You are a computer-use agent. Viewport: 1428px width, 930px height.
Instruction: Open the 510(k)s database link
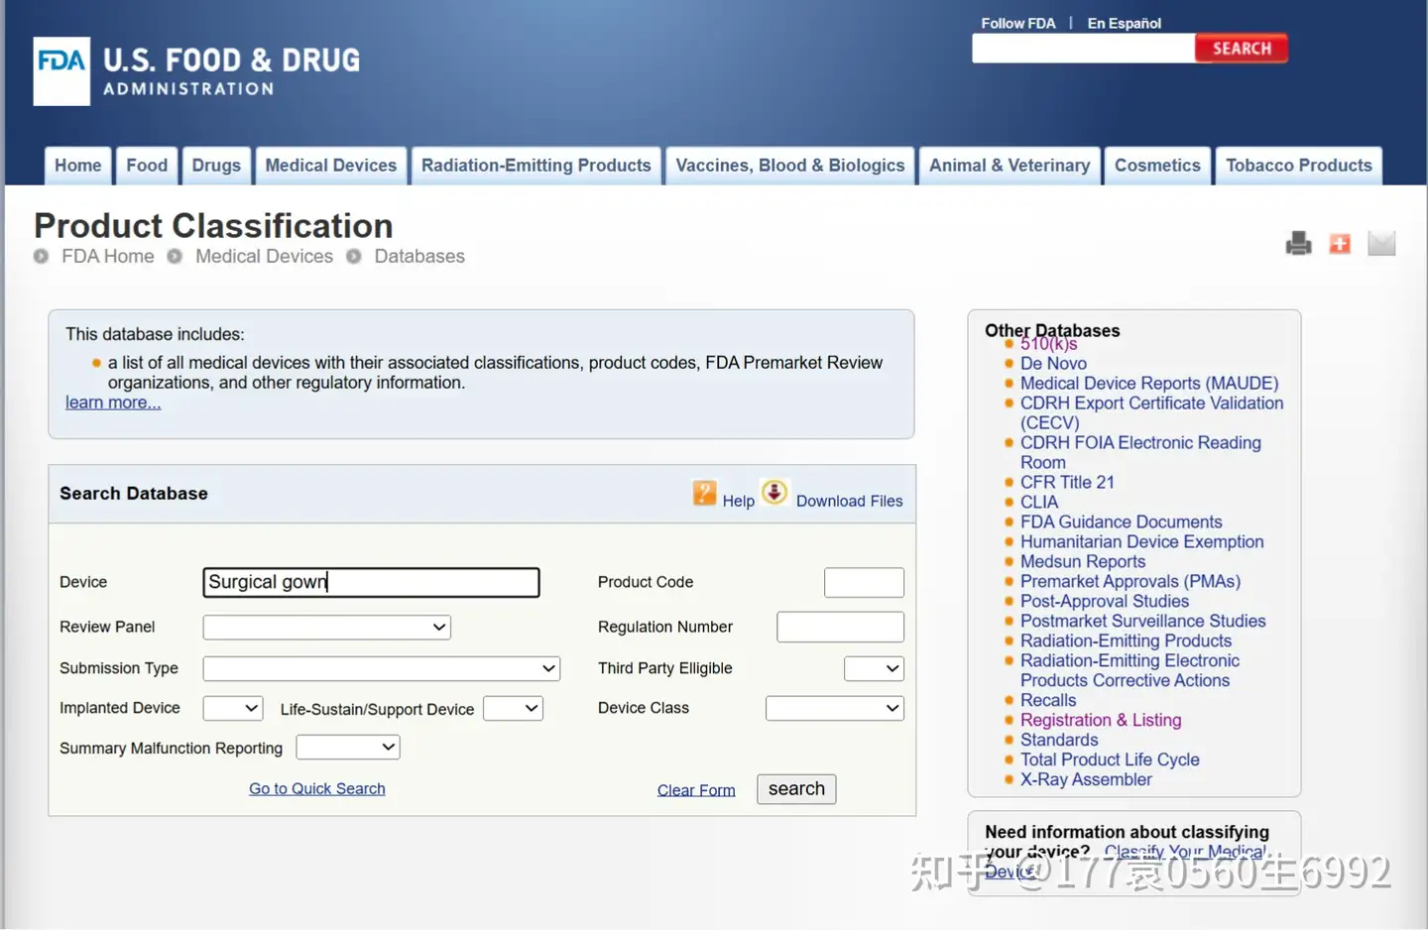pyautogui.click(x=1049, y=345)
